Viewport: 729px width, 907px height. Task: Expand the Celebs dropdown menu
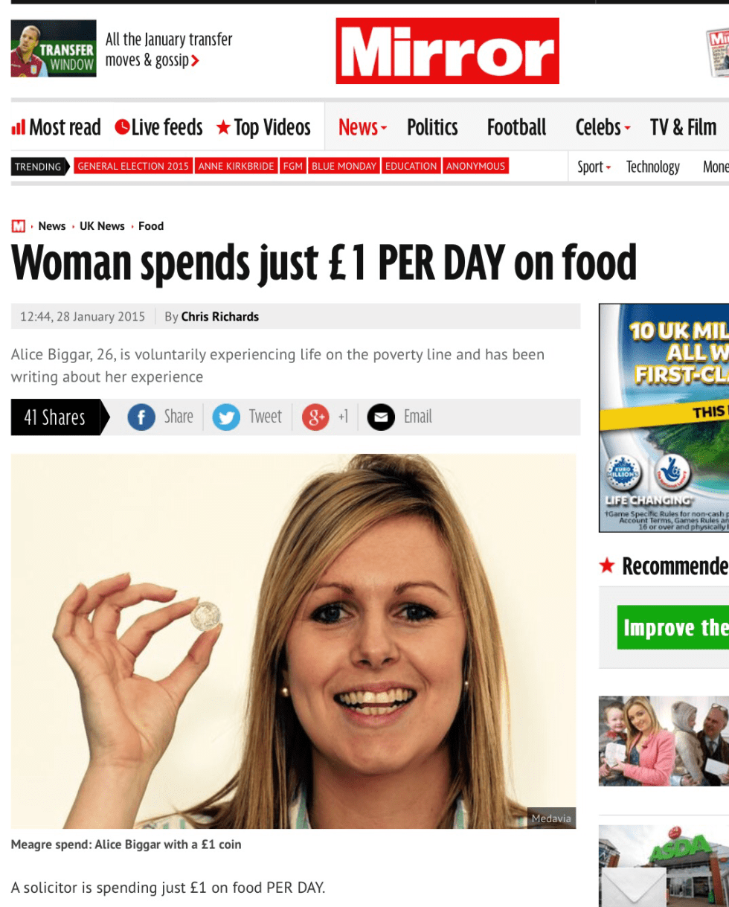(x=603, y=127)
